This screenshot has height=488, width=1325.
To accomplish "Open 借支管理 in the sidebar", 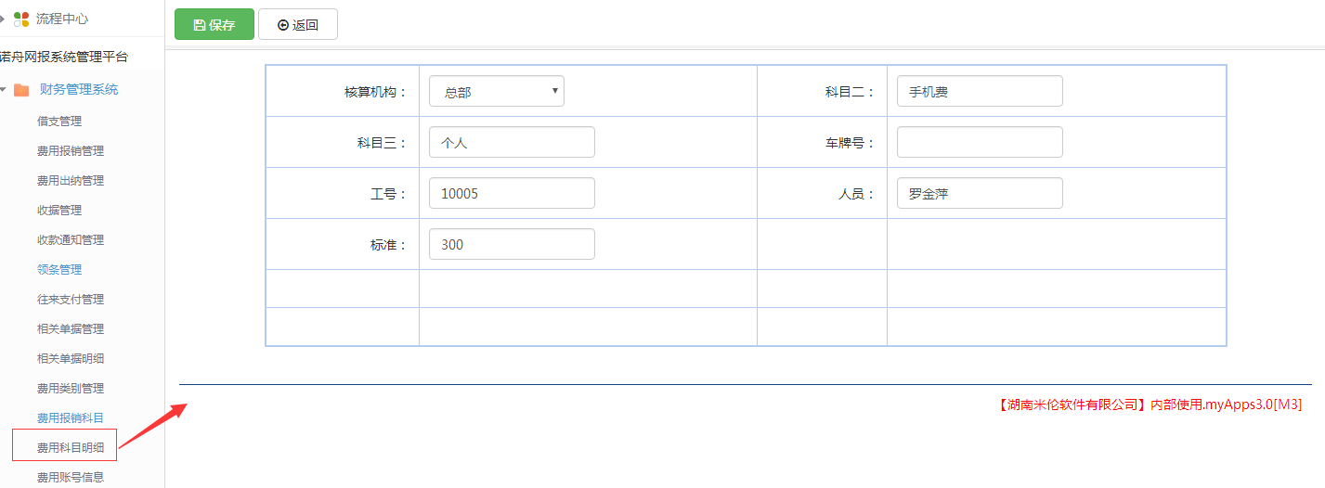I will tap(59, 121).
